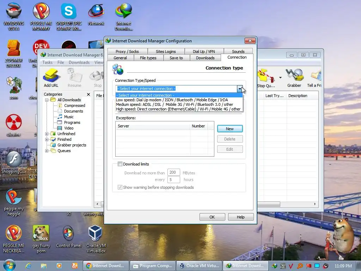Switch to Program Compatibility taskbar window
Viewport: 361px width, 271px height.
click(x=153, y=266)
